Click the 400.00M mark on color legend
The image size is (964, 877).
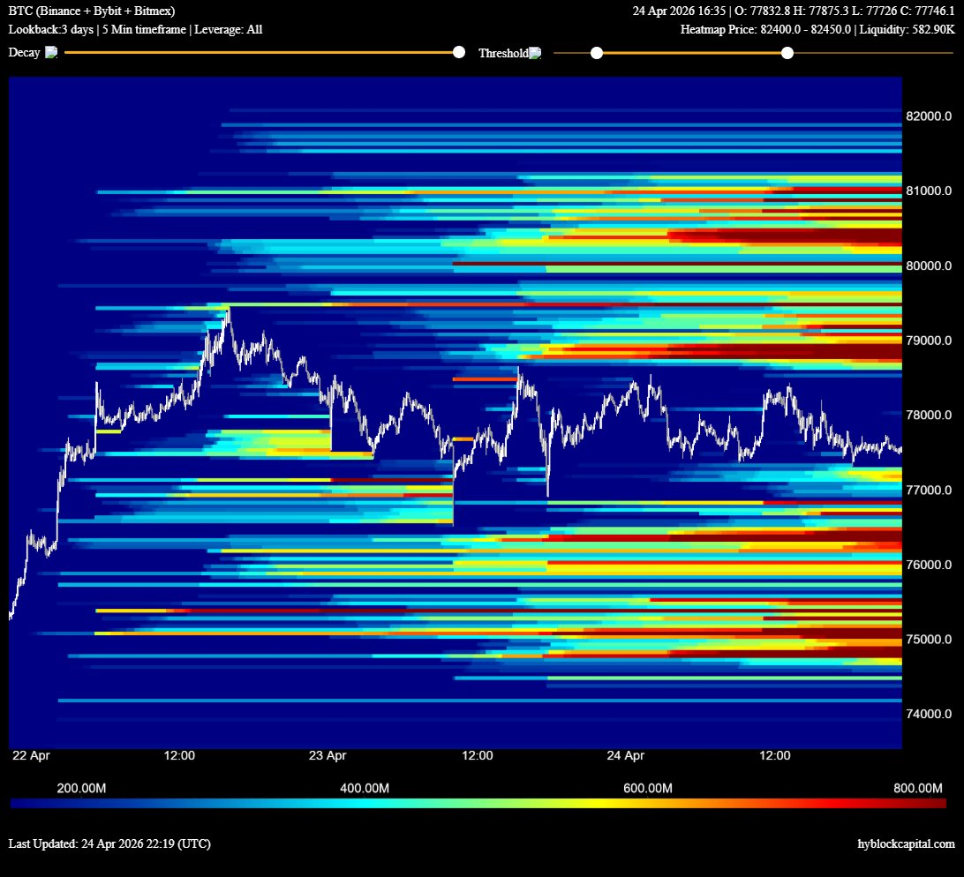tap(365, 788)
